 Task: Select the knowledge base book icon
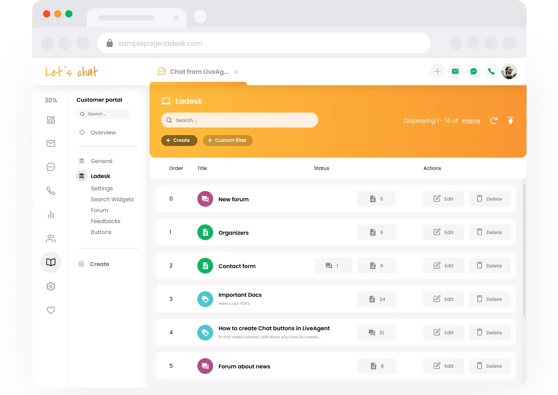pos(51,262)
